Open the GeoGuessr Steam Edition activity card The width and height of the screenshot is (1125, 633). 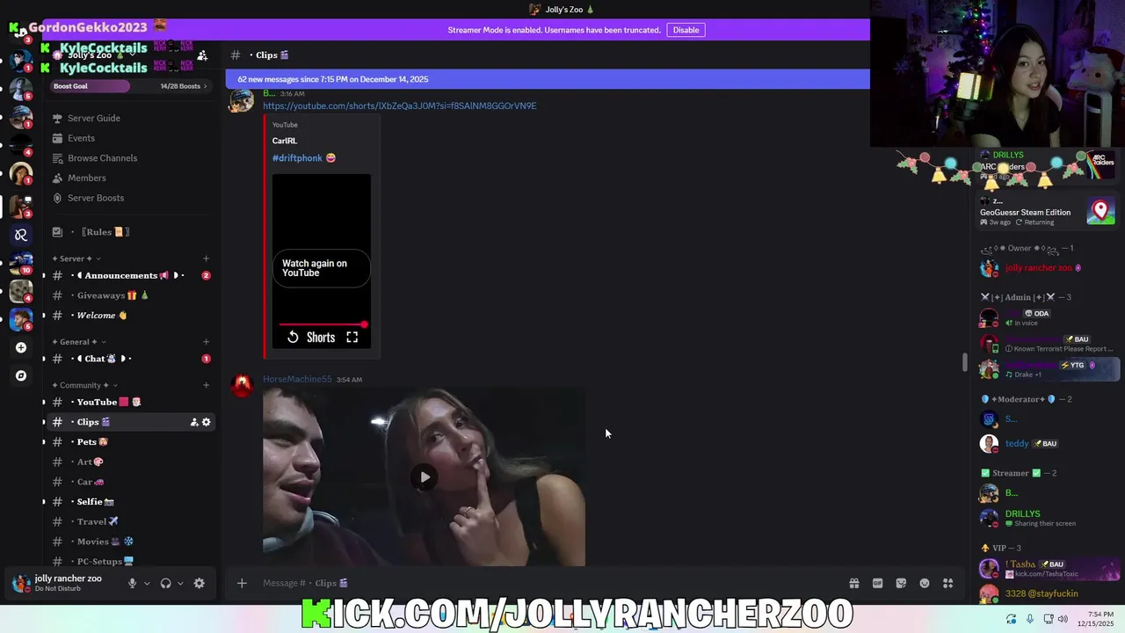[x=1048, y=211]
